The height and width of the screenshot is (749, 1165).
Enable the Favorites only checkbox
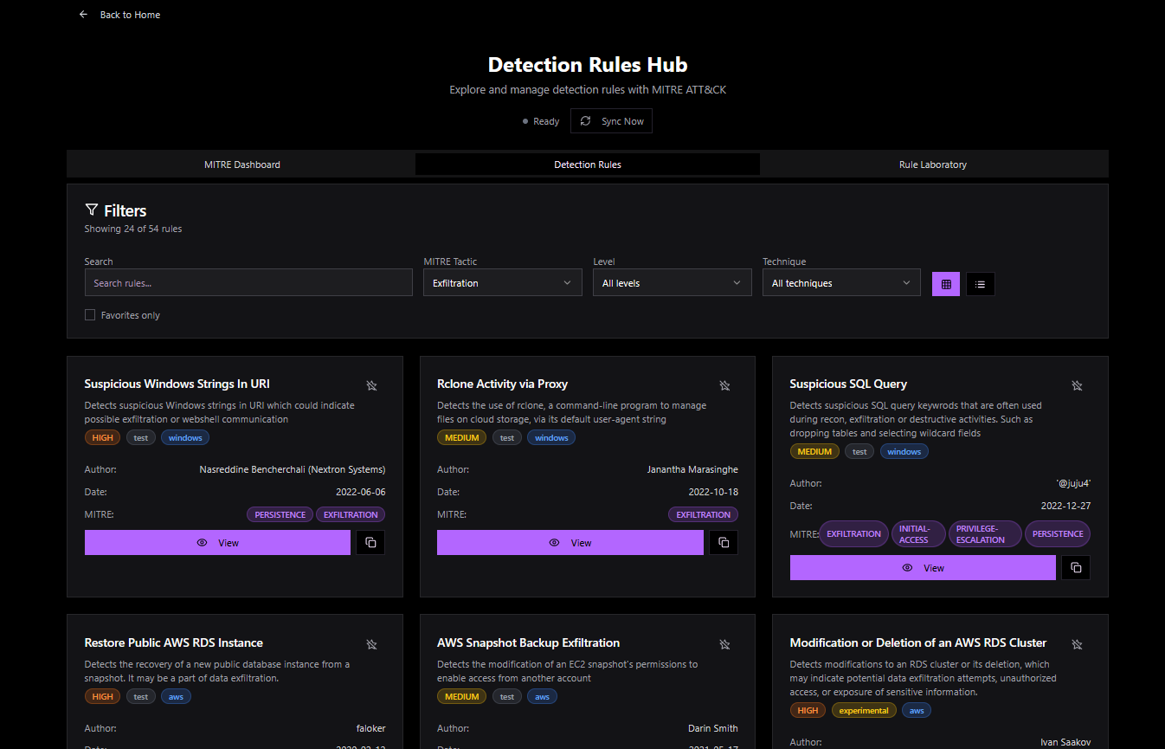(x=90, y=315)
